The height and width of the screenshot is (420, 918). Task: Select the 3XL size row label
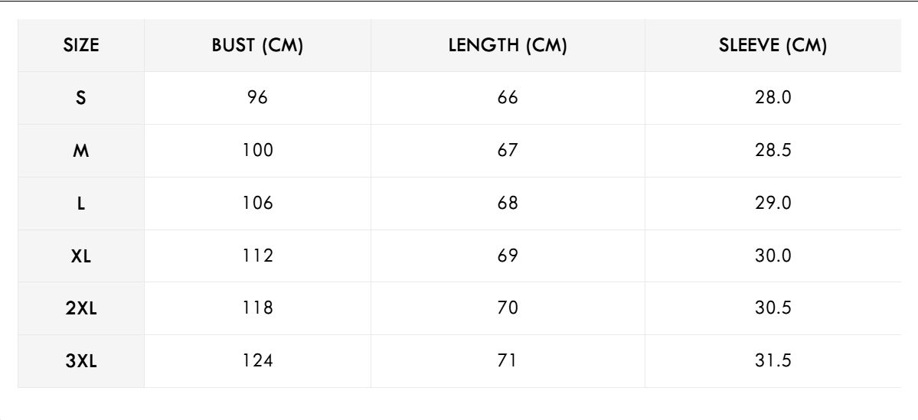[81, 362]
